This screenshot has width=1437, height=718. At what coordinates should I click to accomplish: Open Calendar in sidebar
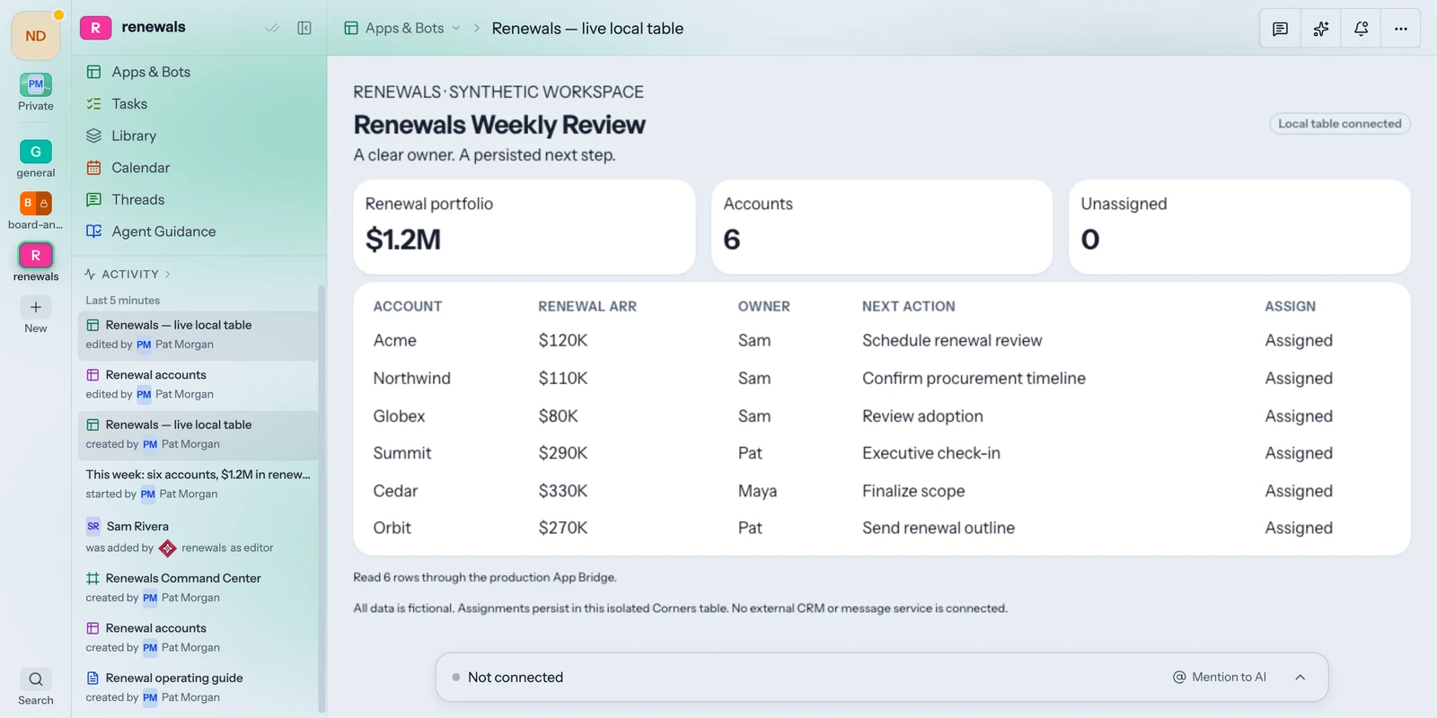click(x=198, y=168)
